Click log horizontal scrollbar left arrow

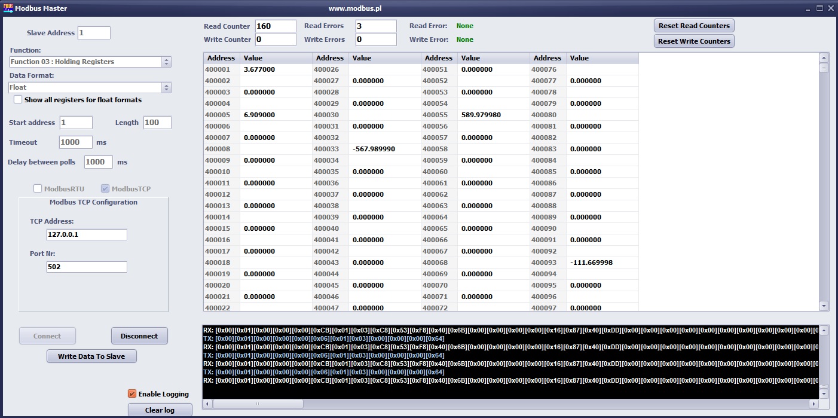pos(207,404)
